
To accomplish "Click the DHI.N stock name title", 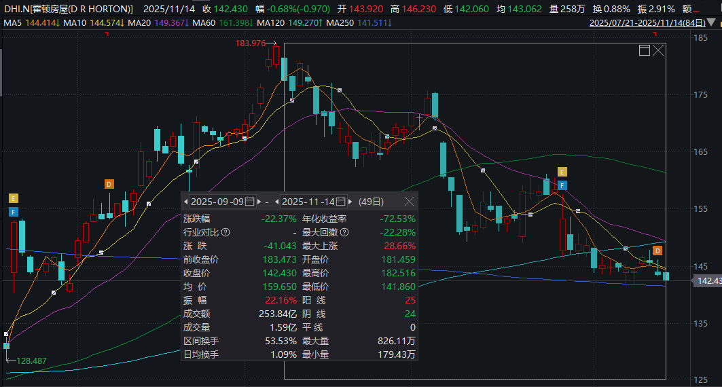I will coord(68,9).
